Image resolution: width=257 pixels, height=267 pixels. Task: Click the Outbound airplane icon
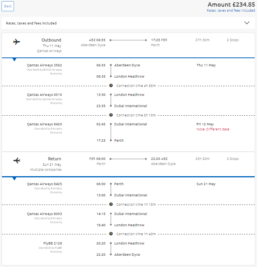(x=17, y=42)
